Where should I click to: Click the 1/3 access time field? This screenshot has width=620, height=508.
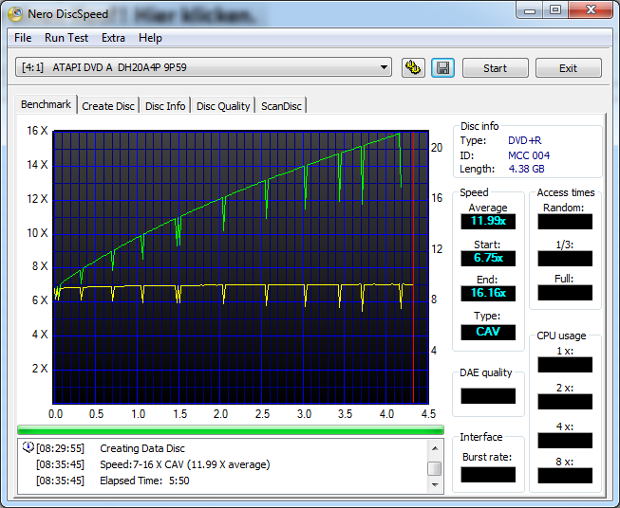tap(565, 259)
